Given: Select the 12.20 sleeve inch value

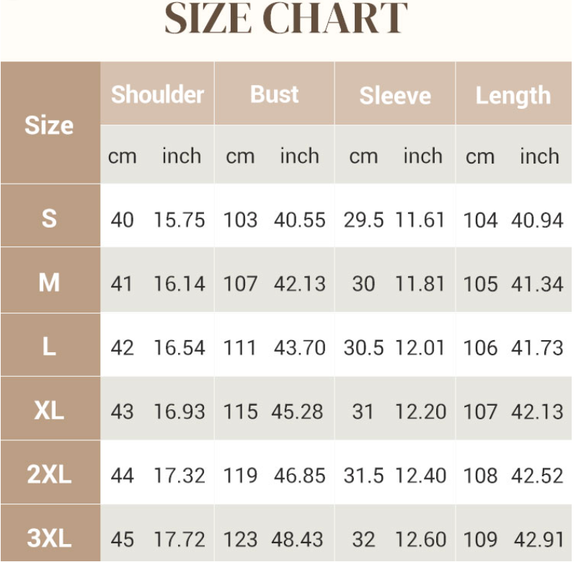Looking at the screenshot, I should (x=420, y=412).
